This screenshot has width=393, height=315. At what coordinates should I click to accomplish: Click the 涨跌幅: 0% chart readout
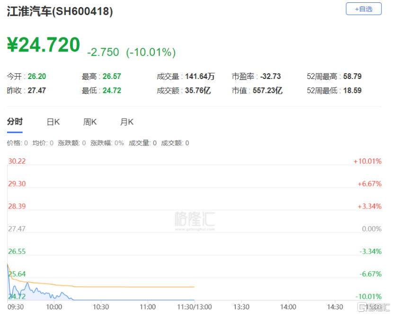pos(107,143)
